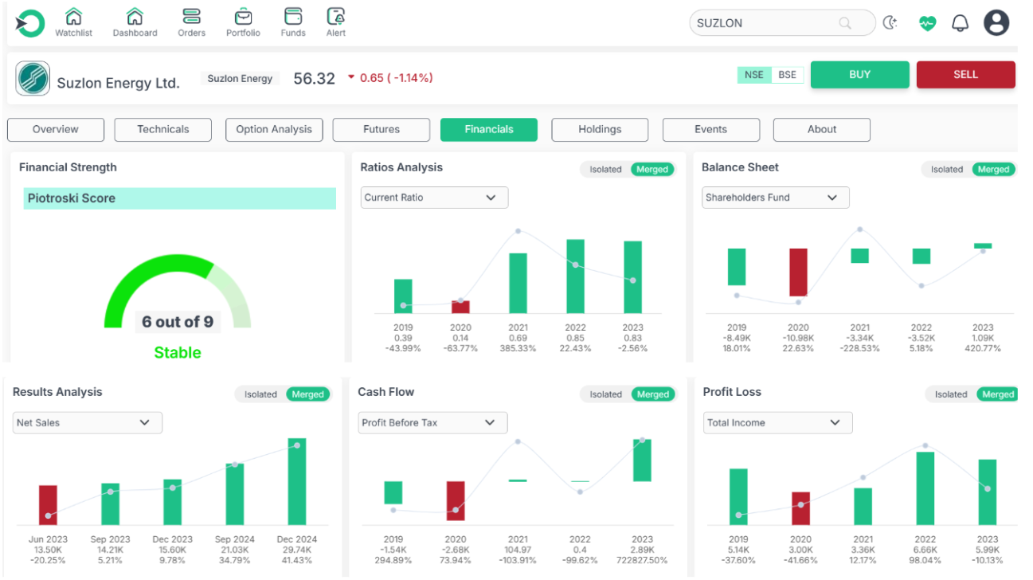This screenshot has height=580, width=1033.
Task: Switch exchange to BSE
Action: [787, 75]
